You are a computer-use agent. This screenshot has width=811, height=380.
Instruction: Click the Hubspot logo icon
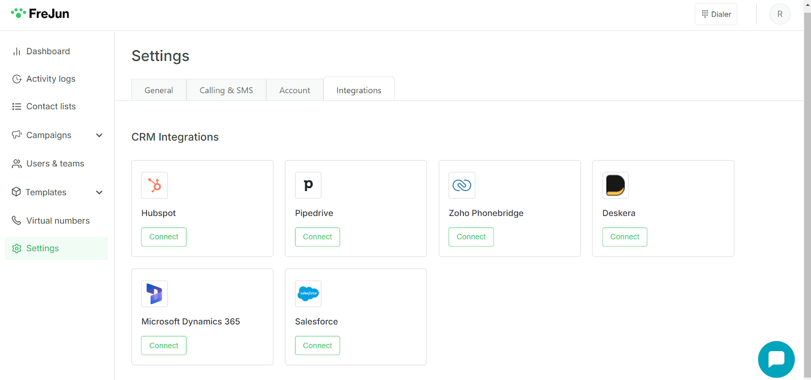click(x=155, y=185)
